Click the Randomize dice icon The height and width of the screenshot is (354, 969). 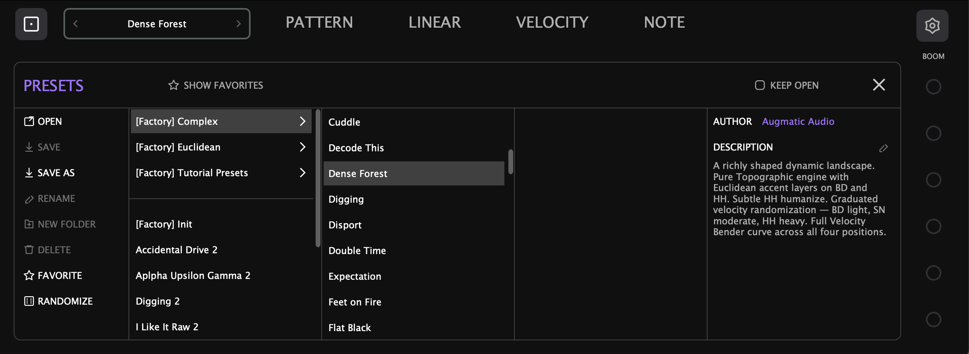28,301
